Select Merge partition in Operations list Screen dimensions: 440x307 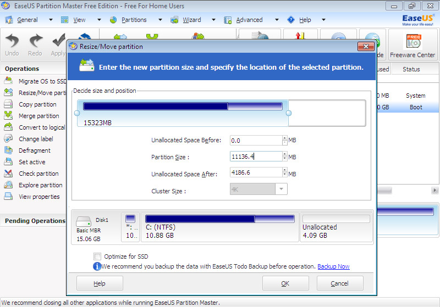pyautogui.click(x=38, y=116)
